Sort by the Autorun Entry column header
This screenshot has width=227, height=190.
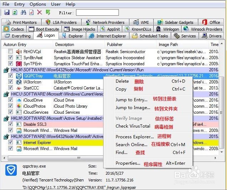27,45
